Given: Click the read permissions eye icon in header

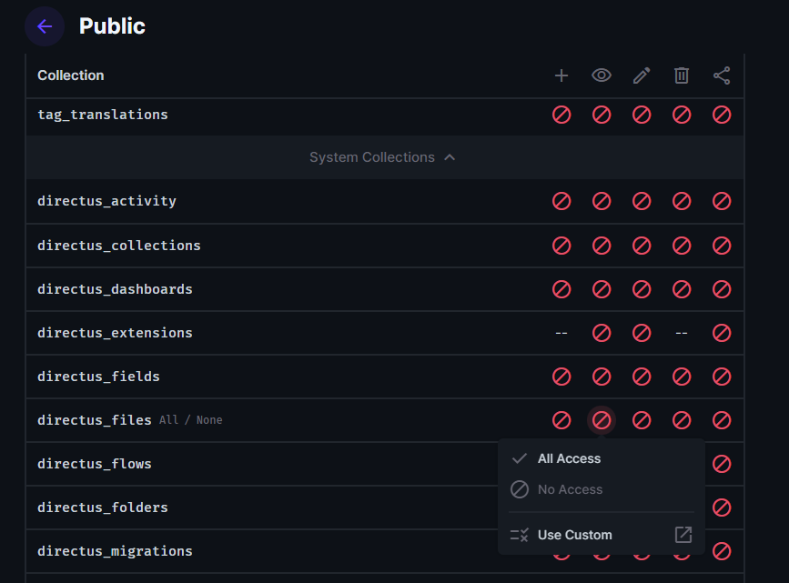Looking at the screenshot, I should (x=602, y=75).
